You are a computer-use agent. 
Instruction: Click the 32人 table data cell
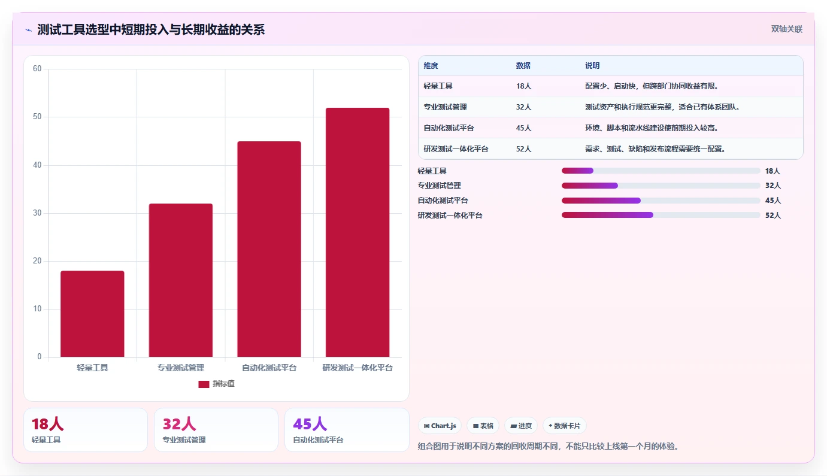coord(523,107)
